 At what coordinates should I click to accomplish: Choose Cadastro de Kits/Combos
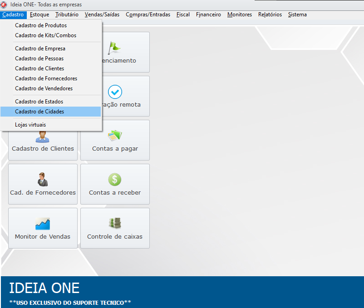point(45,35)
